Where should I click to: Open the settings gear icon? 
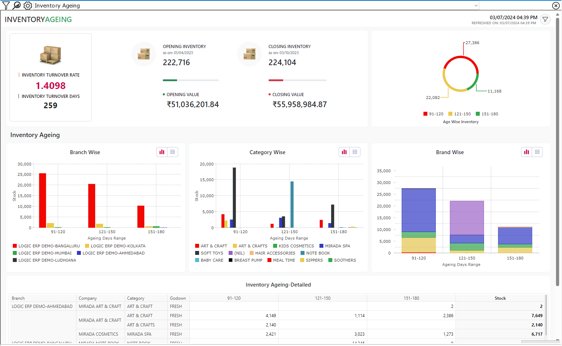click(x=27, y=5)
